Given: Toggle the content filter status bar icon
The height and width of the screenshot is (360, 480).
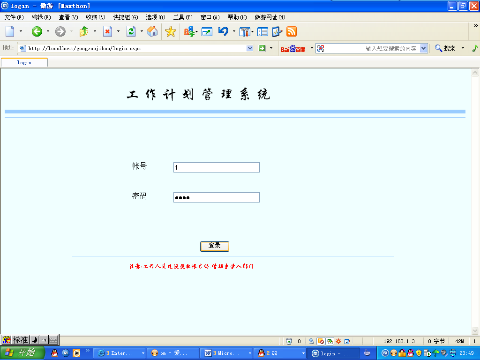Looking at the screenshot, I should (330, 341).
